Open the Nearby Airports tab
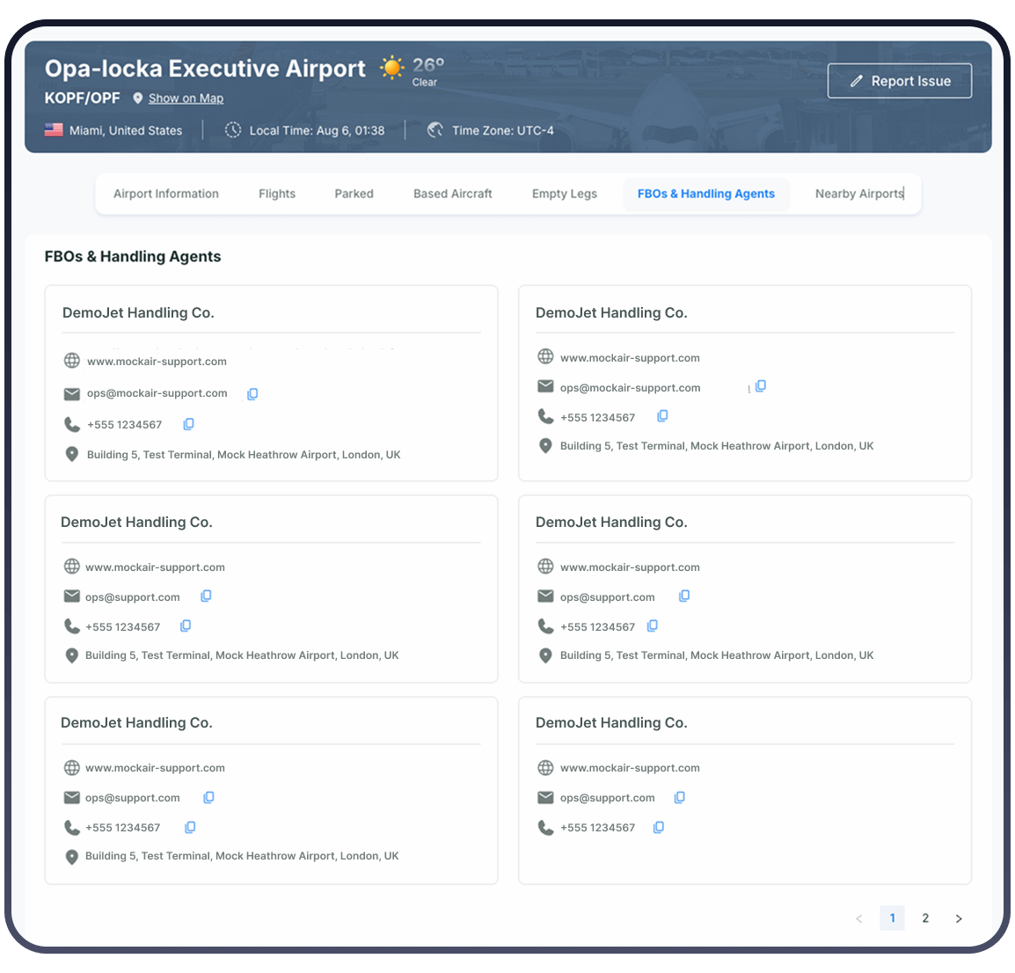This screenshot has width=1015, height=973. pyautogui.click(x=858, y=194)
